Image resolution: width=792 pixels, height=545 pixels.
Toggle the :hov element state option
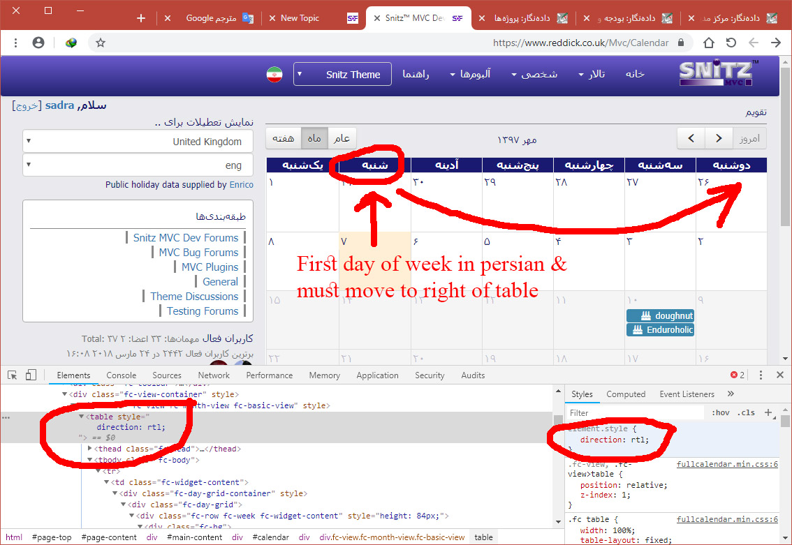click(720, 412)
